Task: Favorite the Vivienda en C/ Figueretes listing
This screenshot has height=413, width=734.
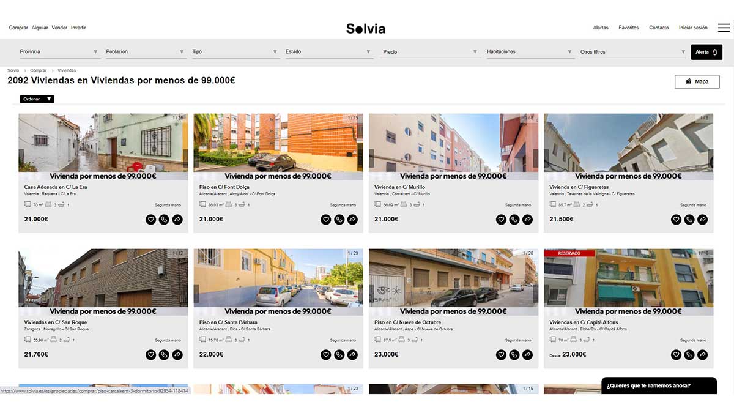Action: (676, 219)
